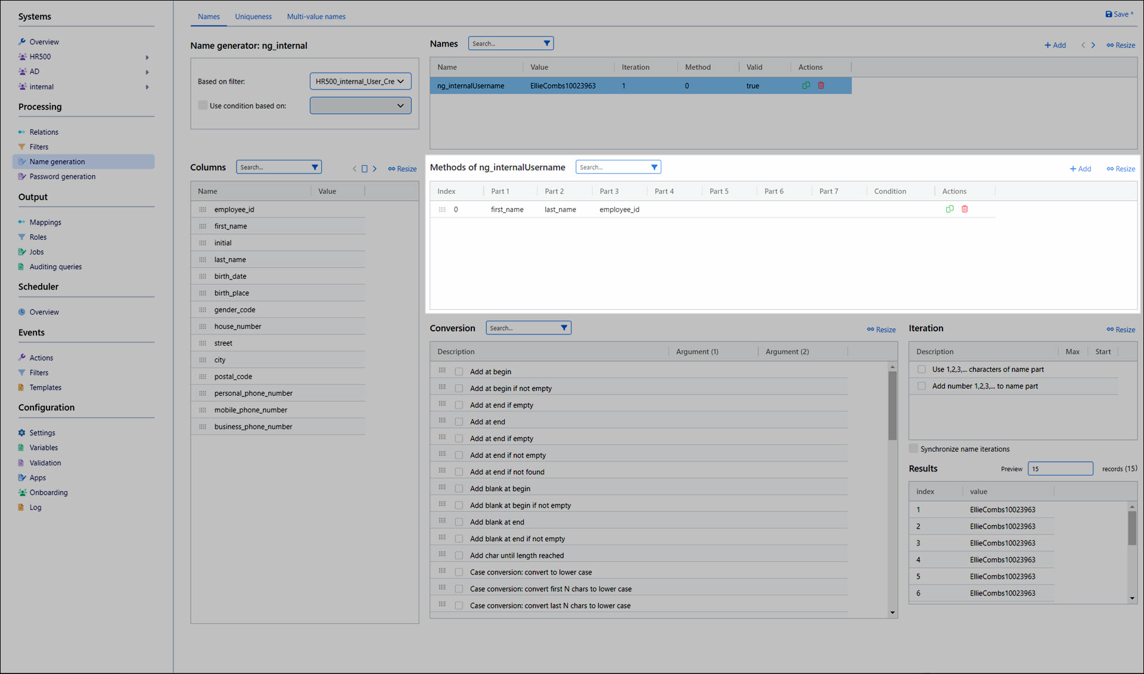1144x674 pixels.
Task: Click the Save icon at top right
Action: pyautogui.click(x=1109, y=14)
